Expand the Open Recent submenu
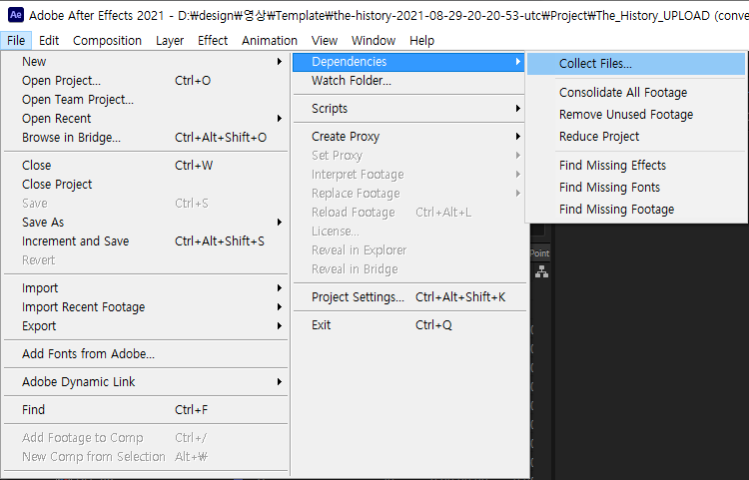This screenshot has width=749, height=480. tap(146, 119)
